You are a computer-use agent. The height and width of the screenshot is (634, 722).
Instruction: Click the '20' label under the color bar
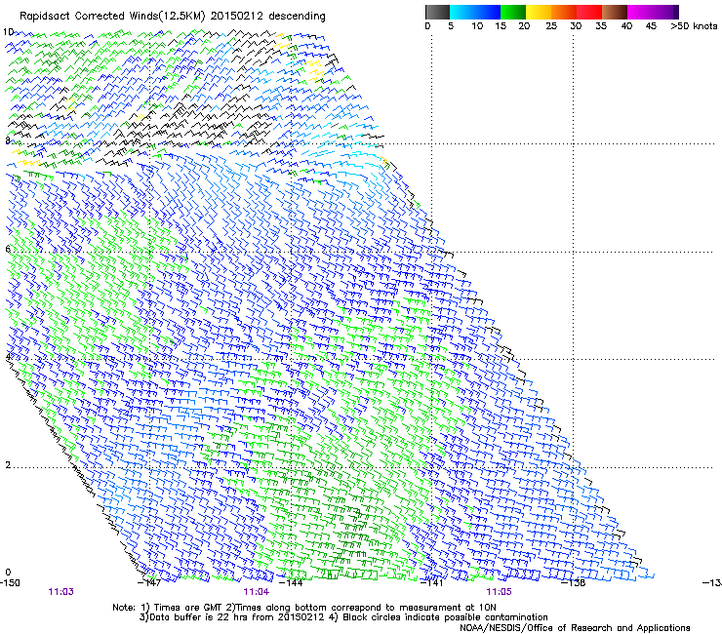point(524,26)
